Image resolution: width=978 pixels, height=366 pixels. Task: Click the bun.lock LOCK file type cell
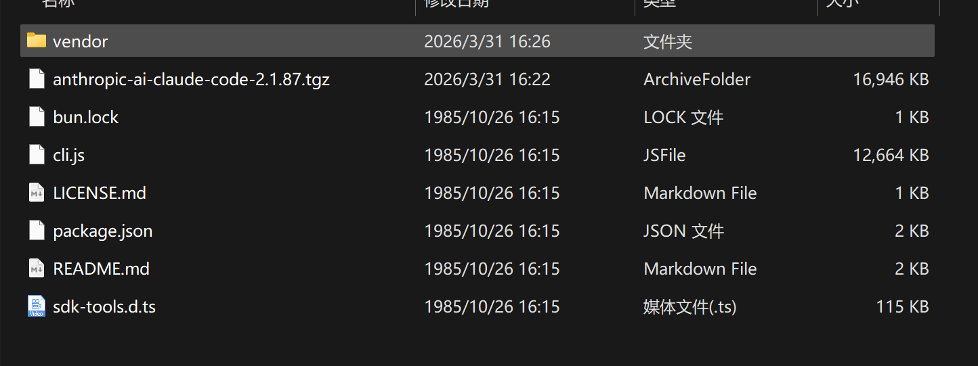pyautogui.click(x=683, y=117)
